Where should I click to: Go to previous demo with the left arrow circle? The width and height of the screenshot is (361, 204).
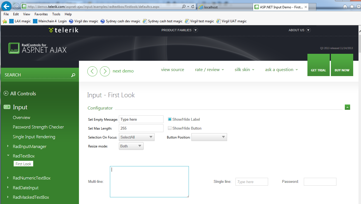click(92, 71)
